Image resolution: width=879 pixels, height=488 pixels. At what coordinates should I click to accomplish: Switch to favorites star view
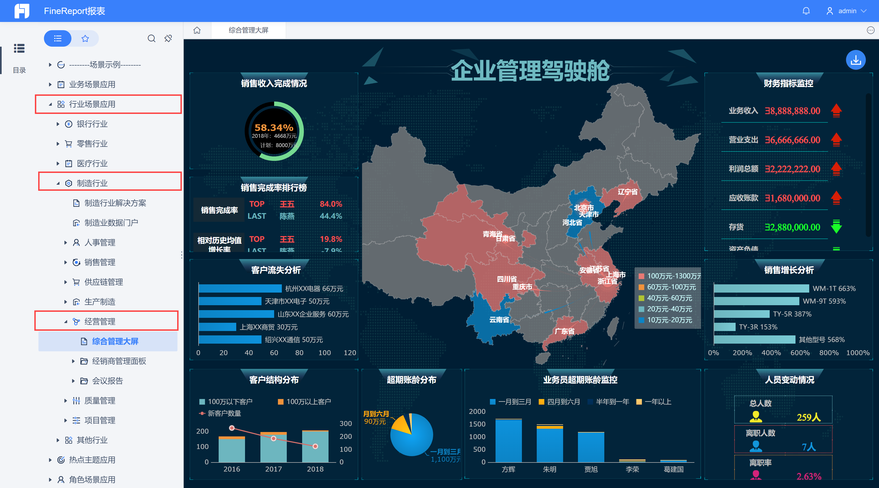tap(85, 38)
